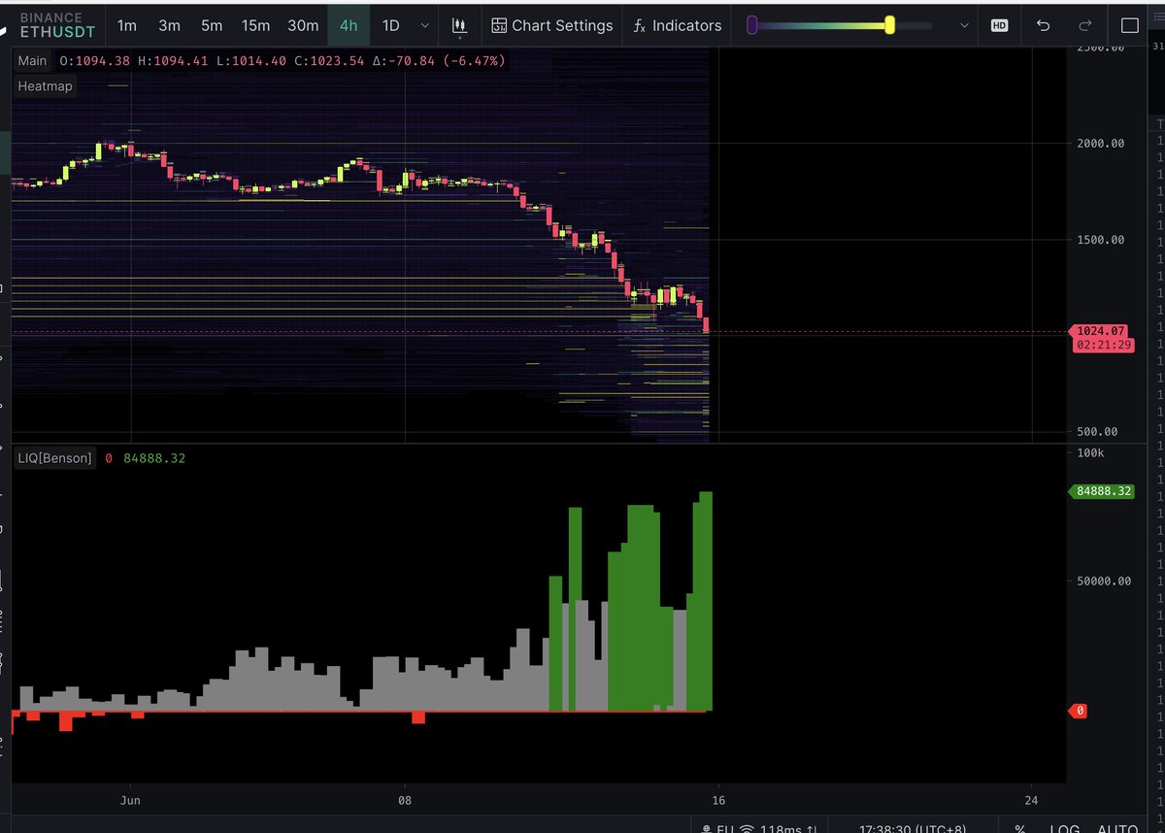Click the yellow right handle of heatmap slider
This screenshot has width=1165, height=833.
click(x=889, y=26)
